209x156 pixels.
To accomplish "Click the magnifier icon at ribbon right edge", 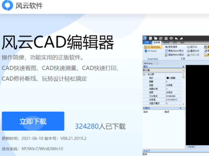I will 206,55.
